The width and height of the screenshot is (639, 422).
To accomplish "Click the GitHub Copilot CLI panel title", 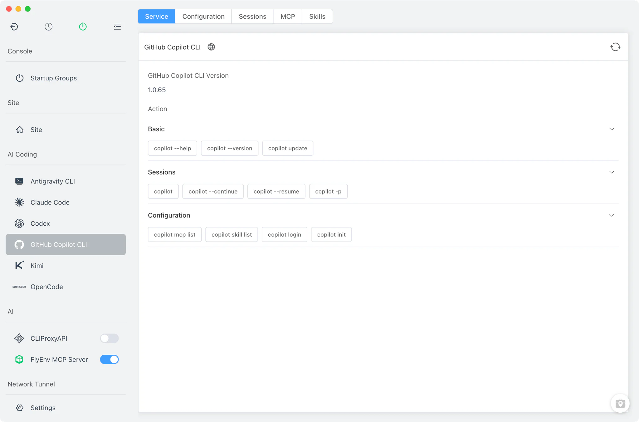I will tap(172, 47).
